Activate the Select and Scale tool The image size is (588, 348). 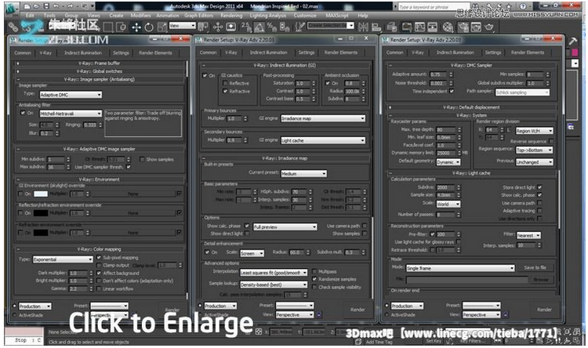[x=162, y=27]
